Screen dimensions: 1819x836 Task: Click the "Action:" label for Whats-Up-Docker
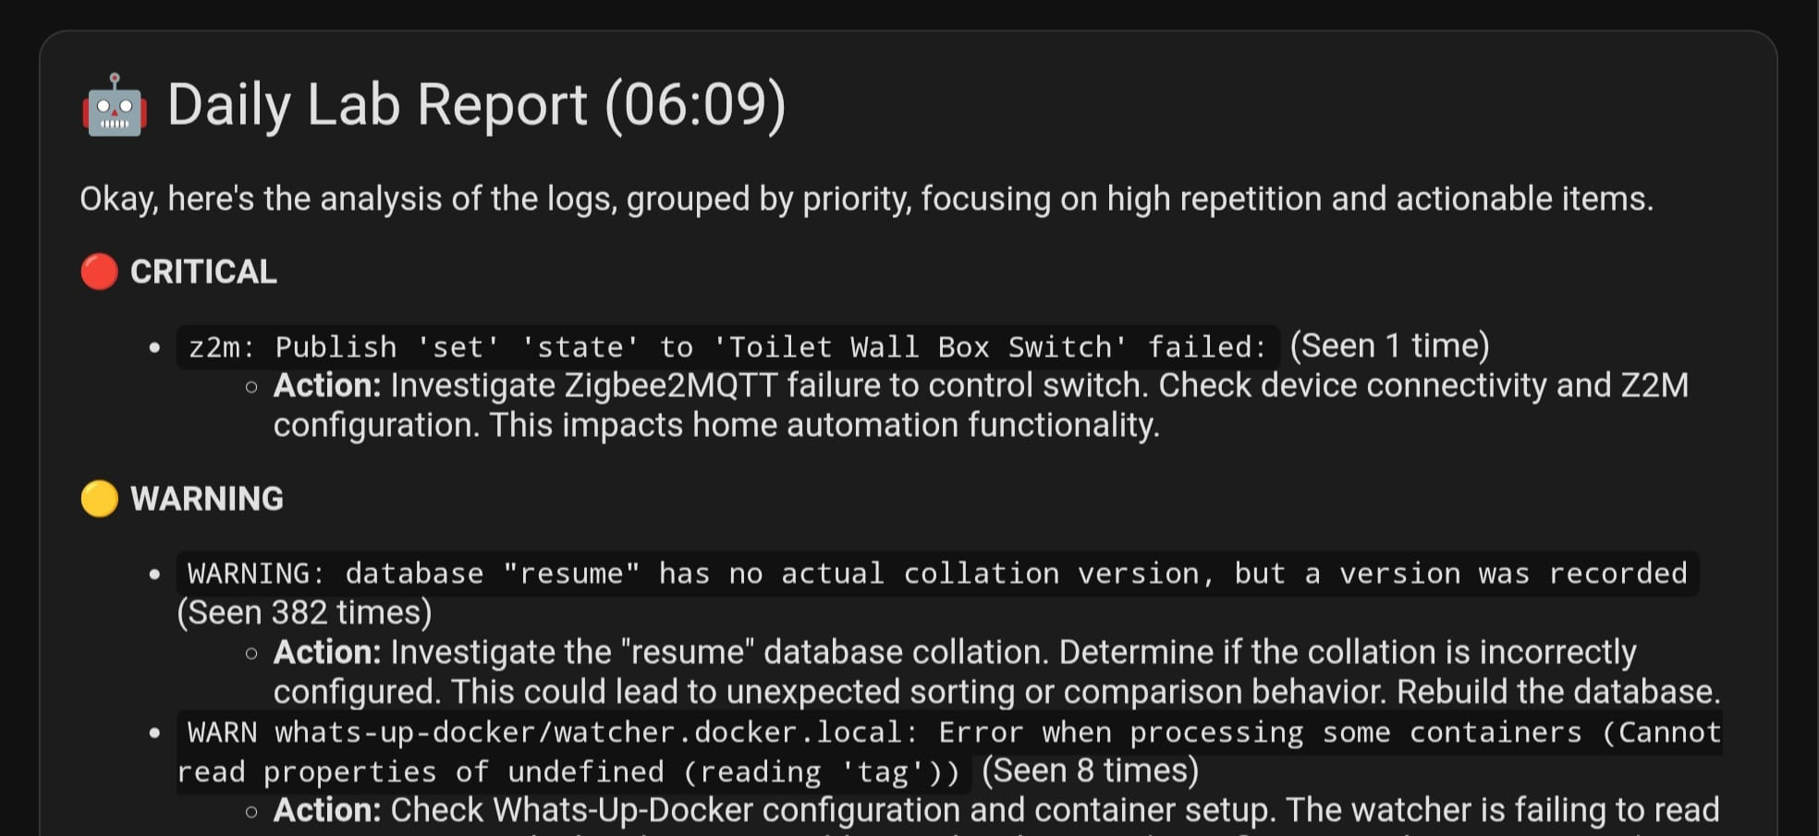[x=327, y=810]
